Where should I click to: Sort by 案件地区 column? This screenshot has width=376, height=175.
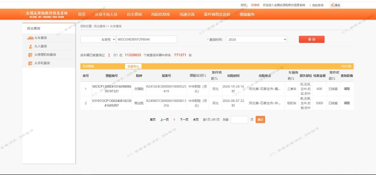(x=217, y=75)
